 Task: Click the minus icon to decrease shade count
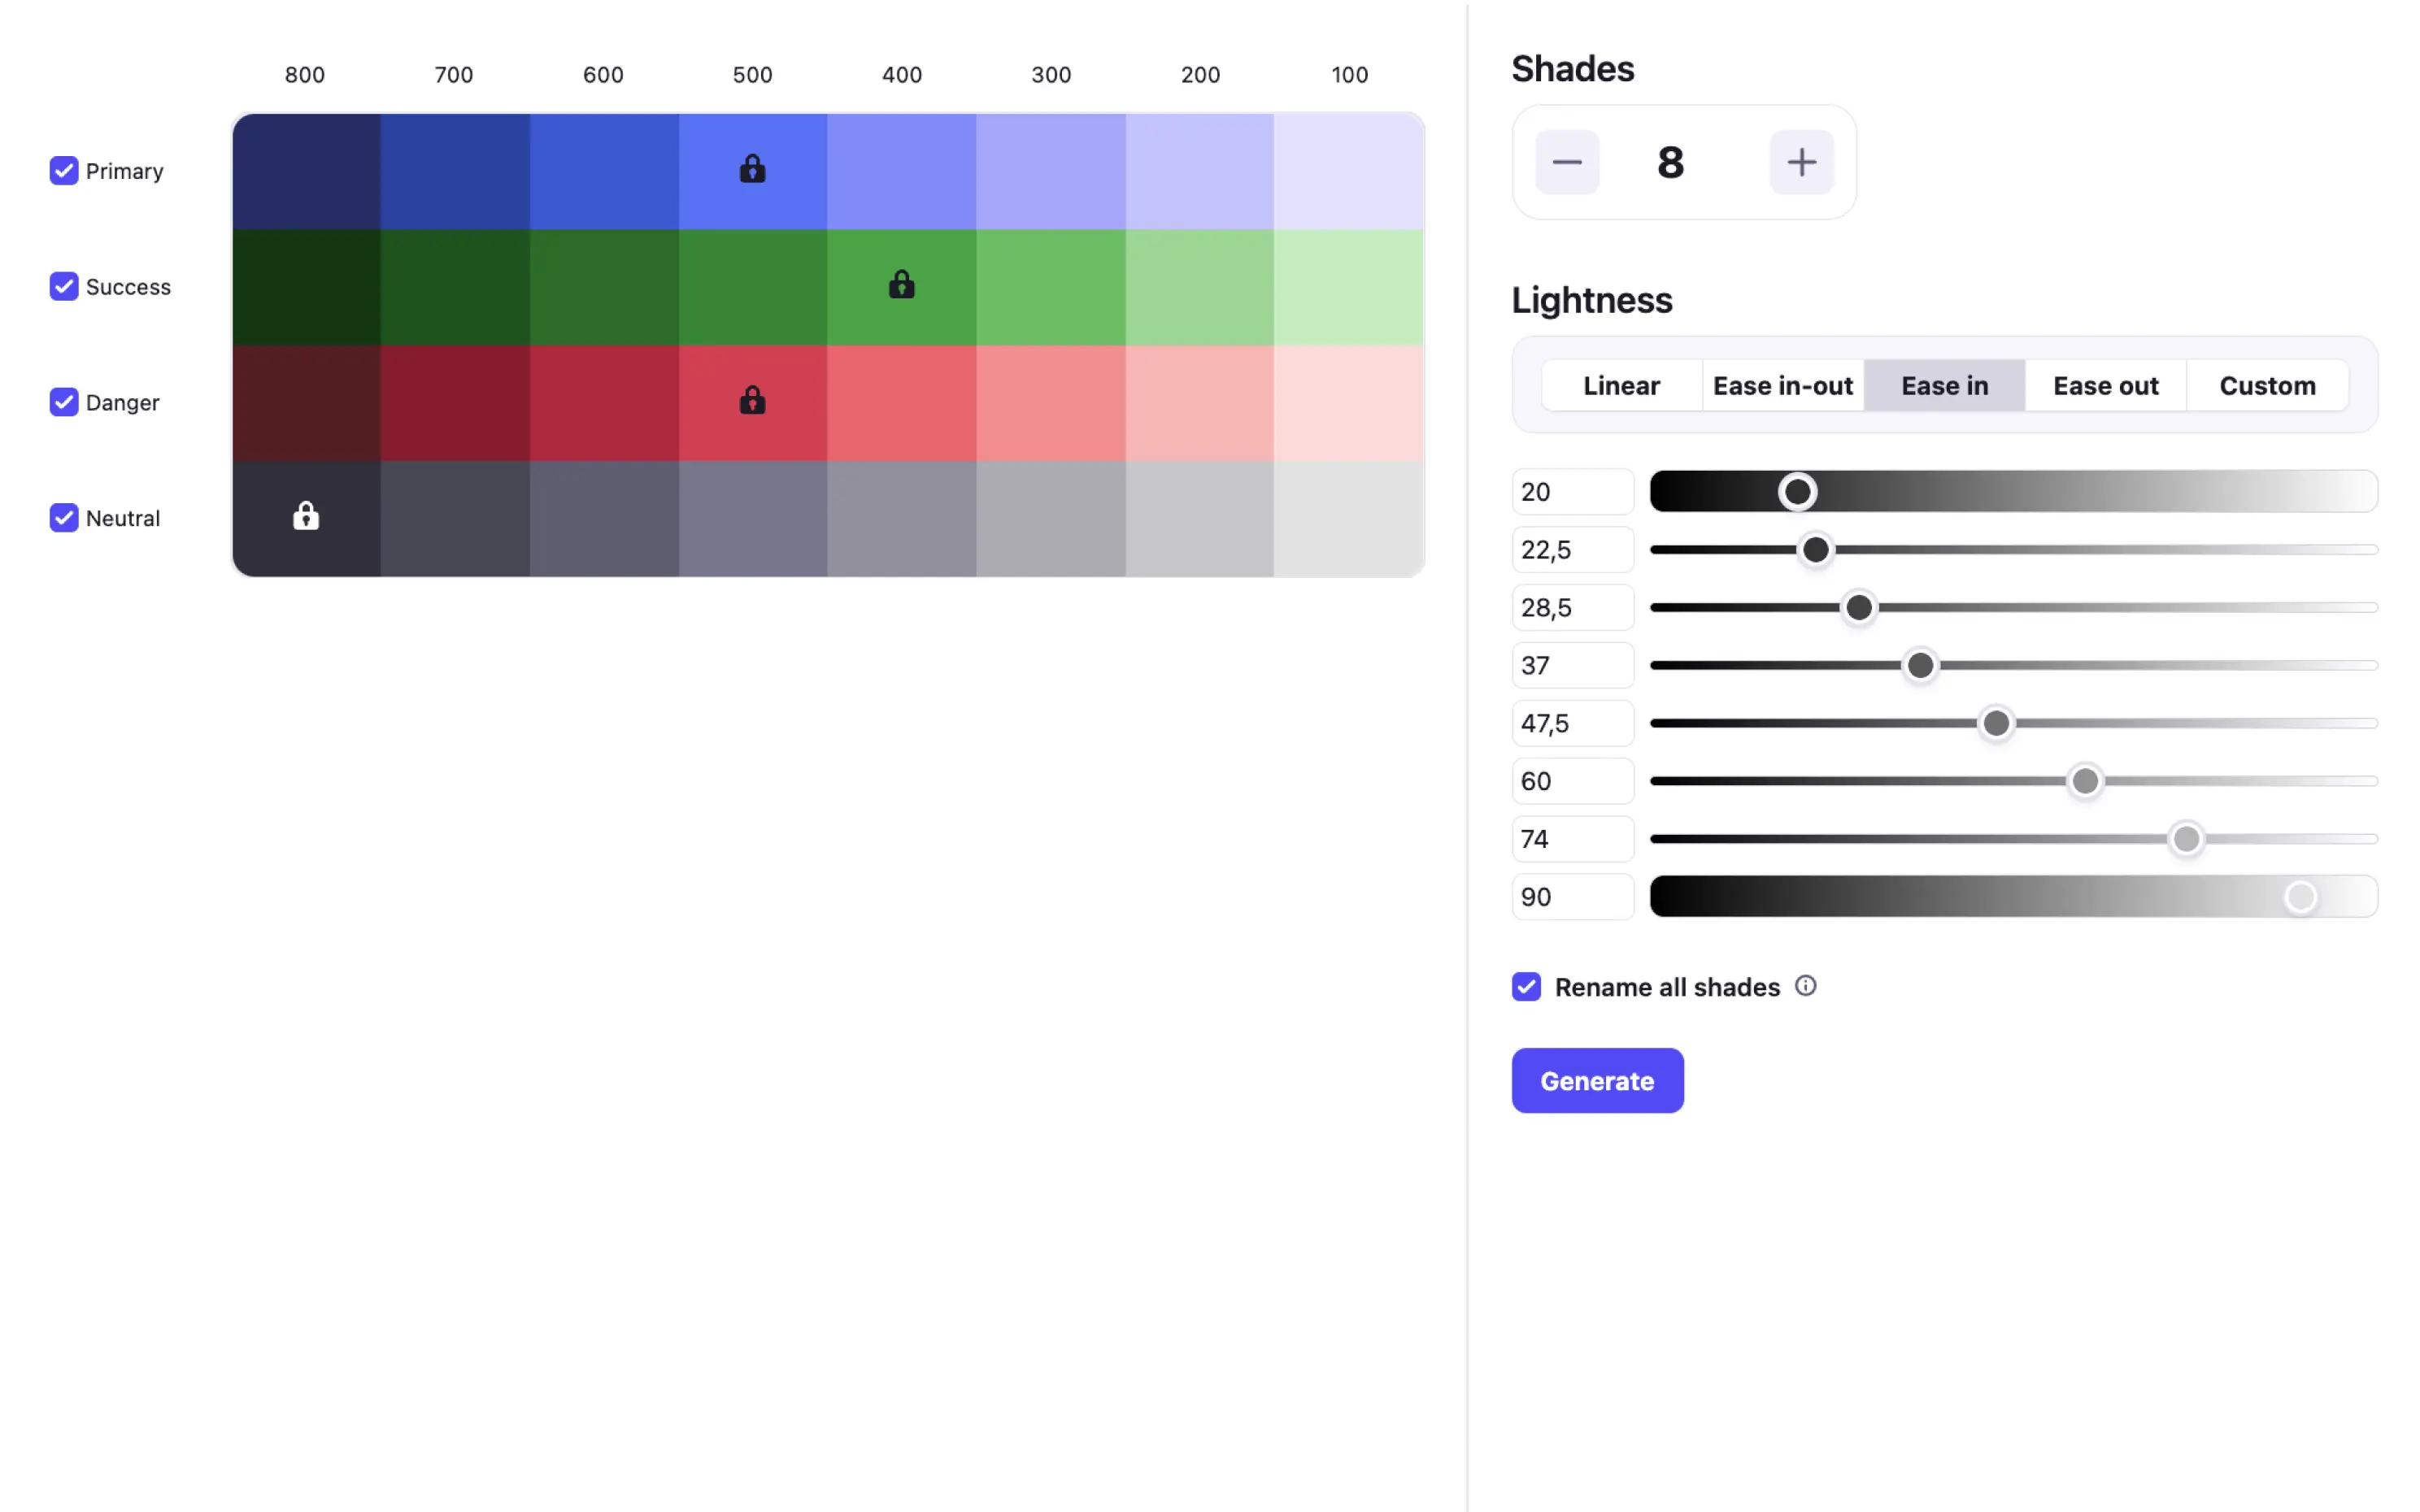click(x=1566, y=161)
